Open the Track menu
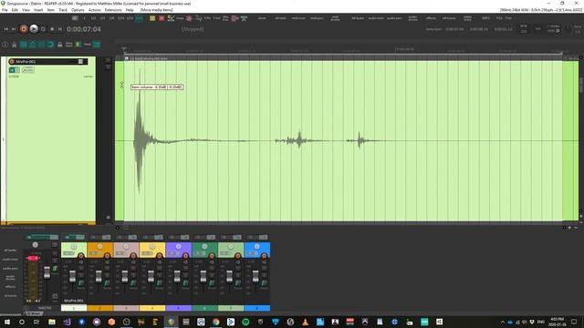Screen dimensions: 584x328 point(63,10)
